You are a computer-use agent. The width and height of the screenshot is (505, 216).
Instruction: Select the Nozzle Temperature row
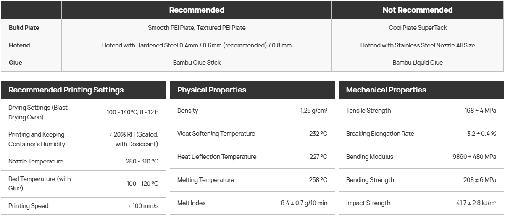[84, 161]
